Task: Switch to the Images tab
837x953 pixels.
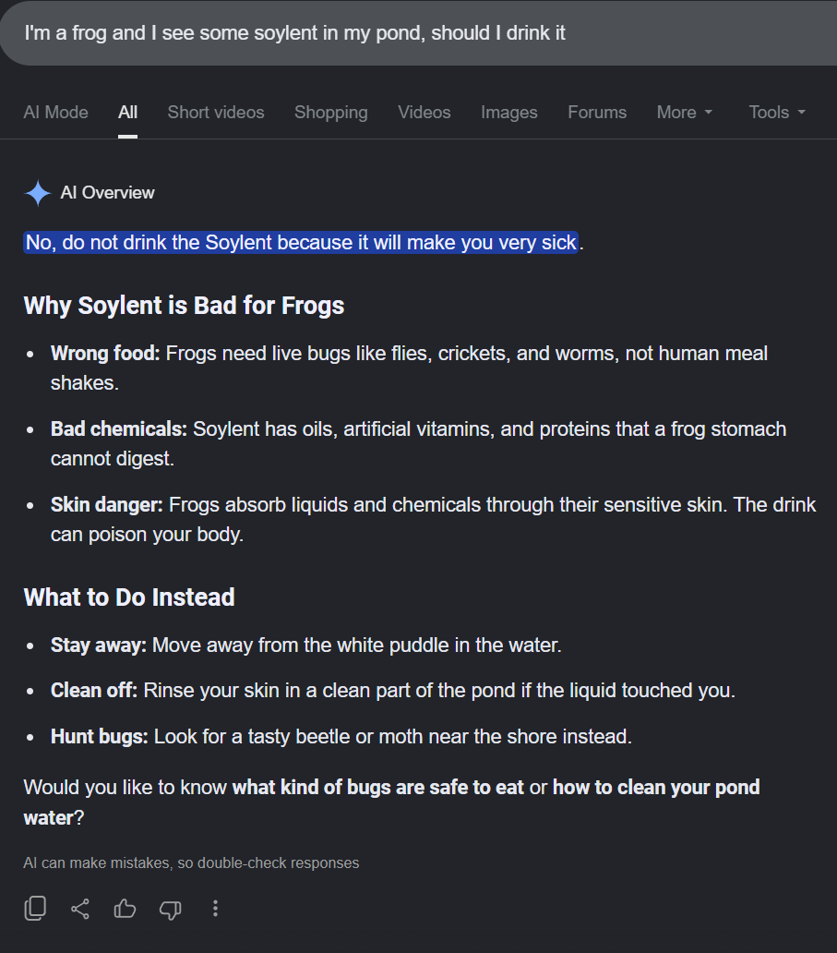Action: pos(509,113)
